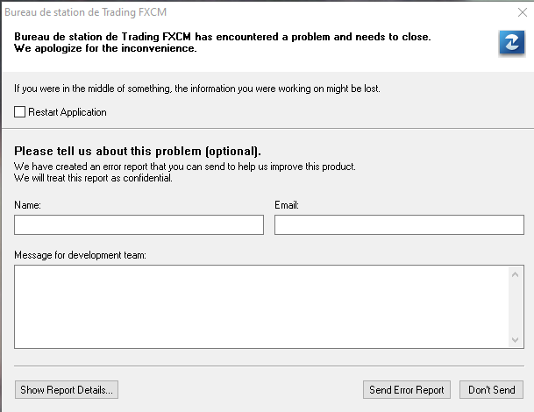Click inside the message for development team box
This screenshot has width=534, height=412.
[x=261, y=307]
